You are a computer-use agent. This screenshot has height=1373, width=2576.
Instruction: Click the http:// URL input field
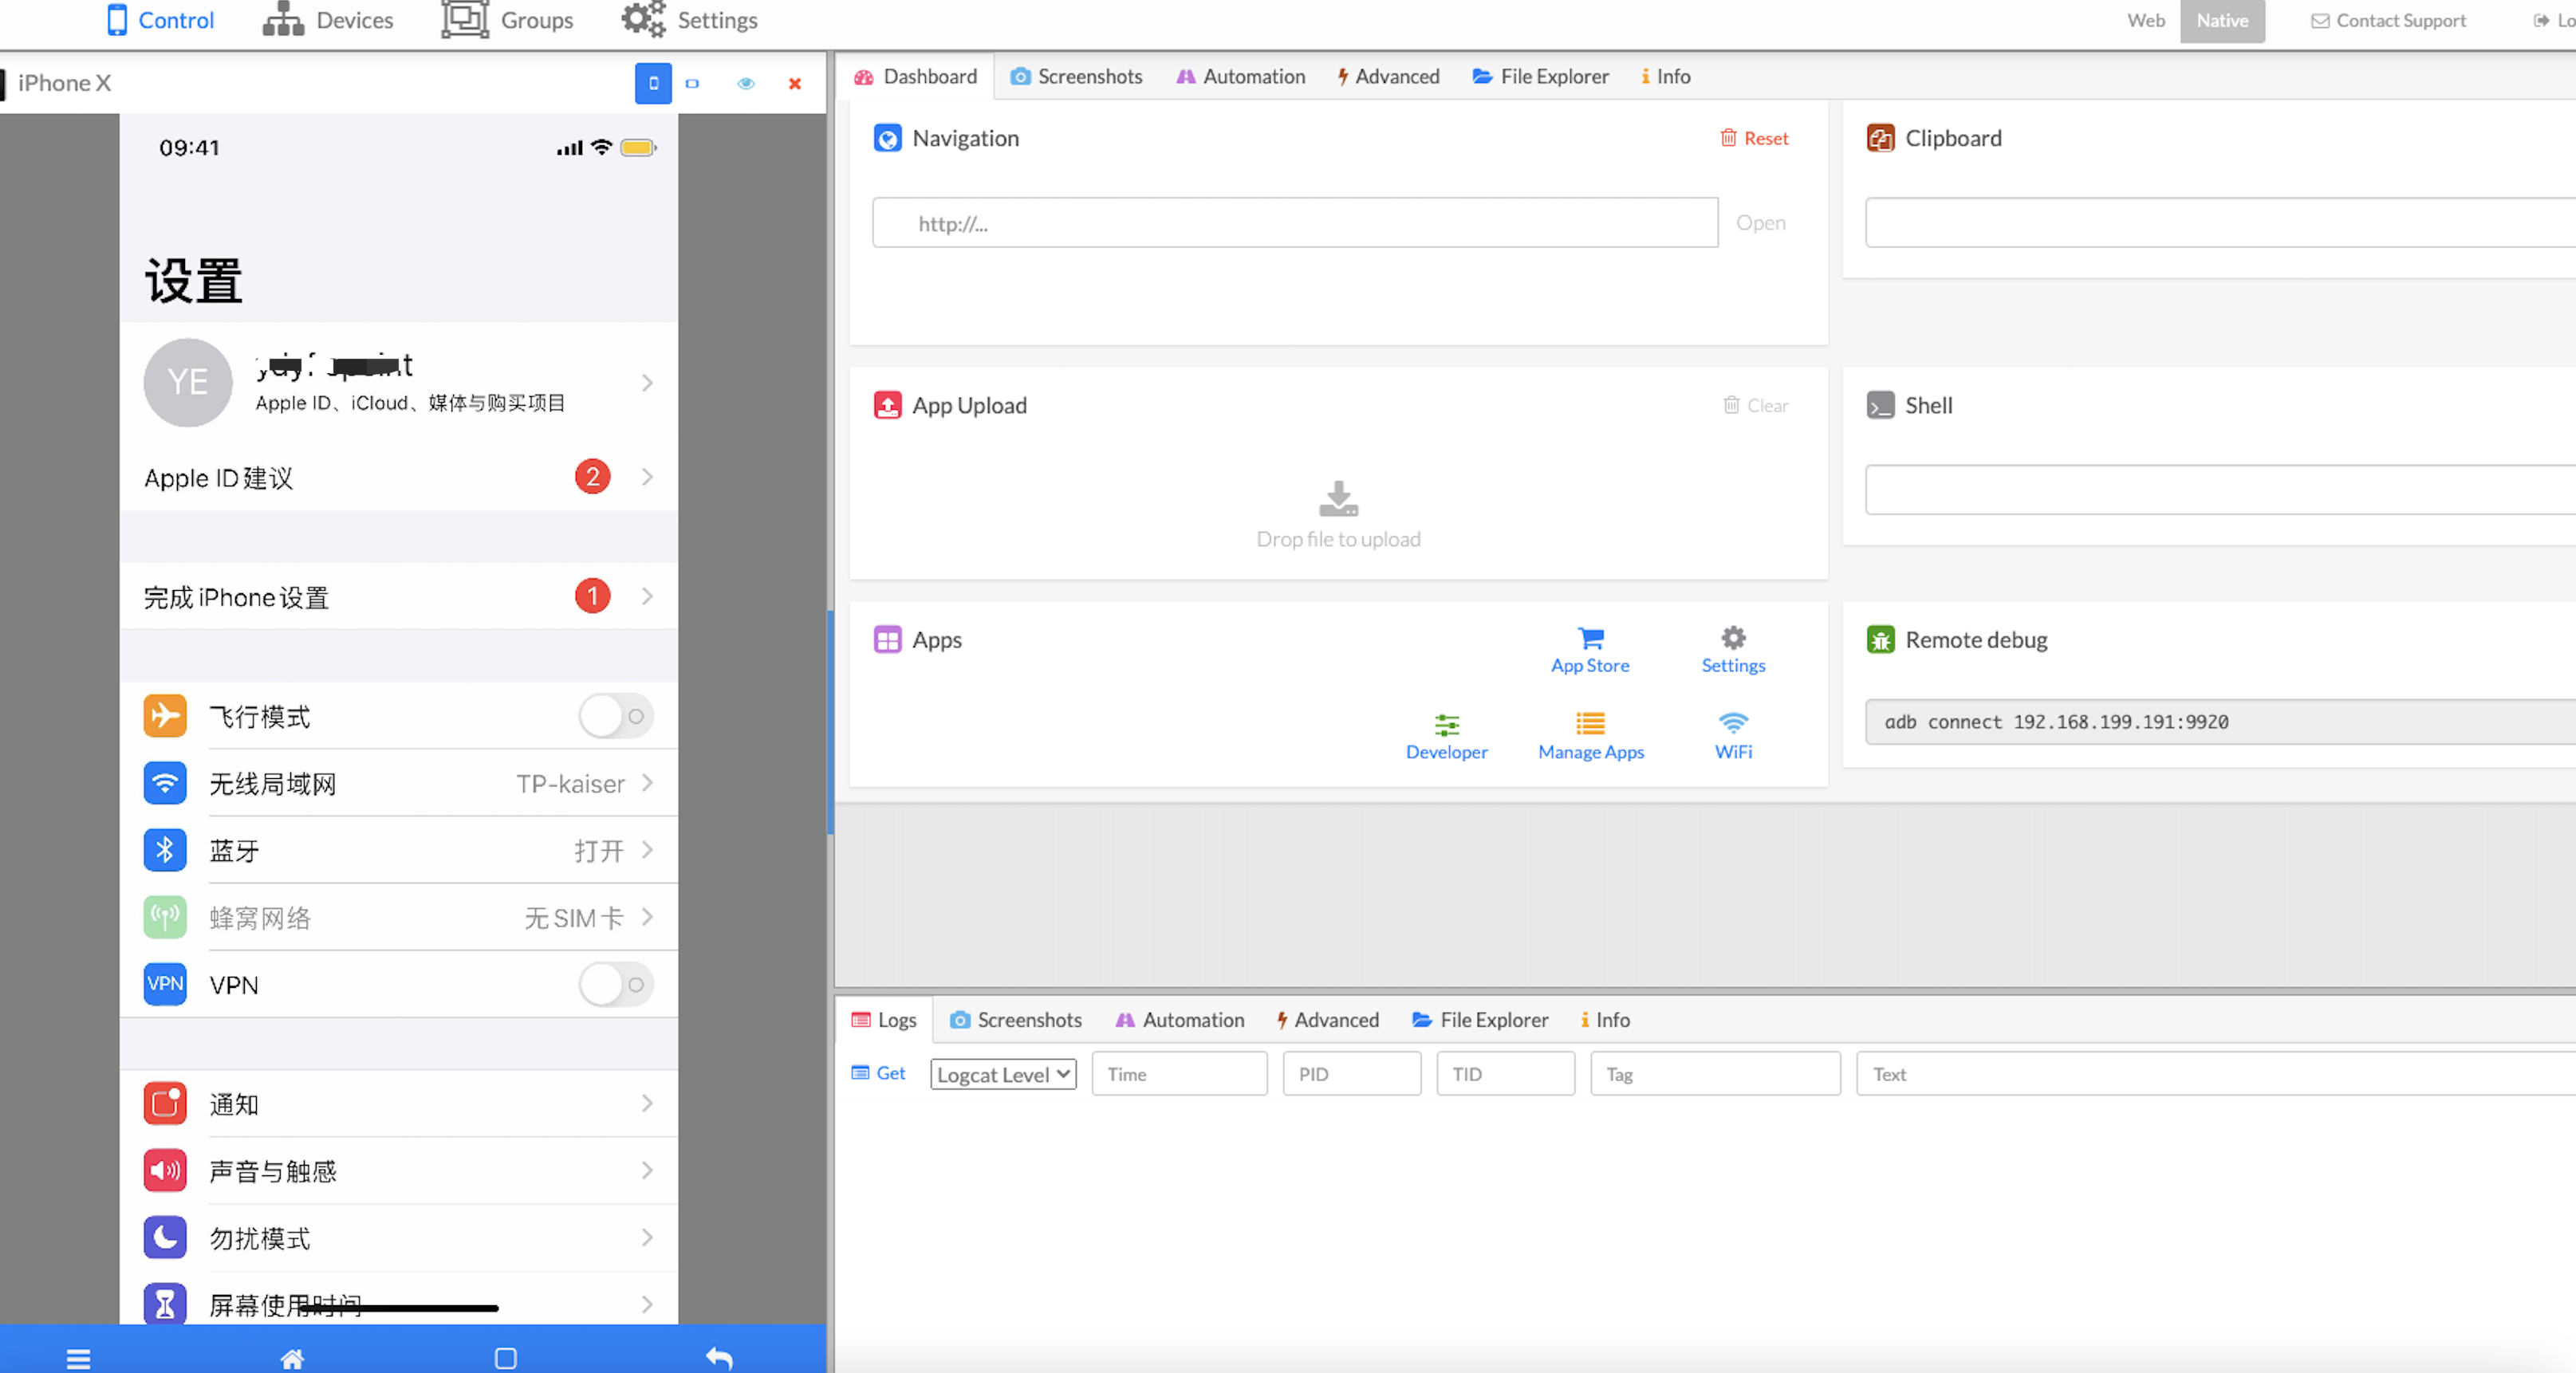[x=1294, y=223]
